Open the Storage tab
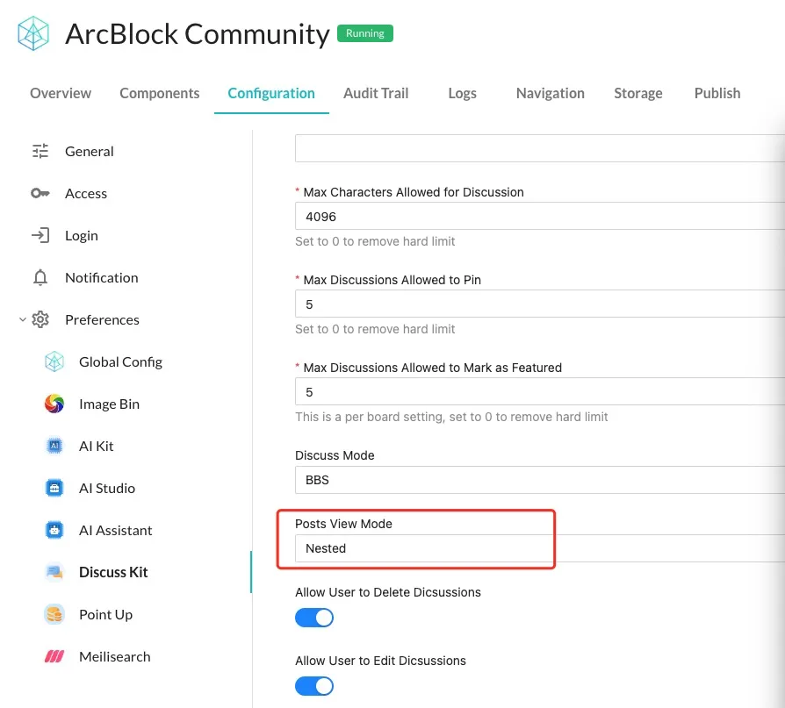 coord(638,93)
